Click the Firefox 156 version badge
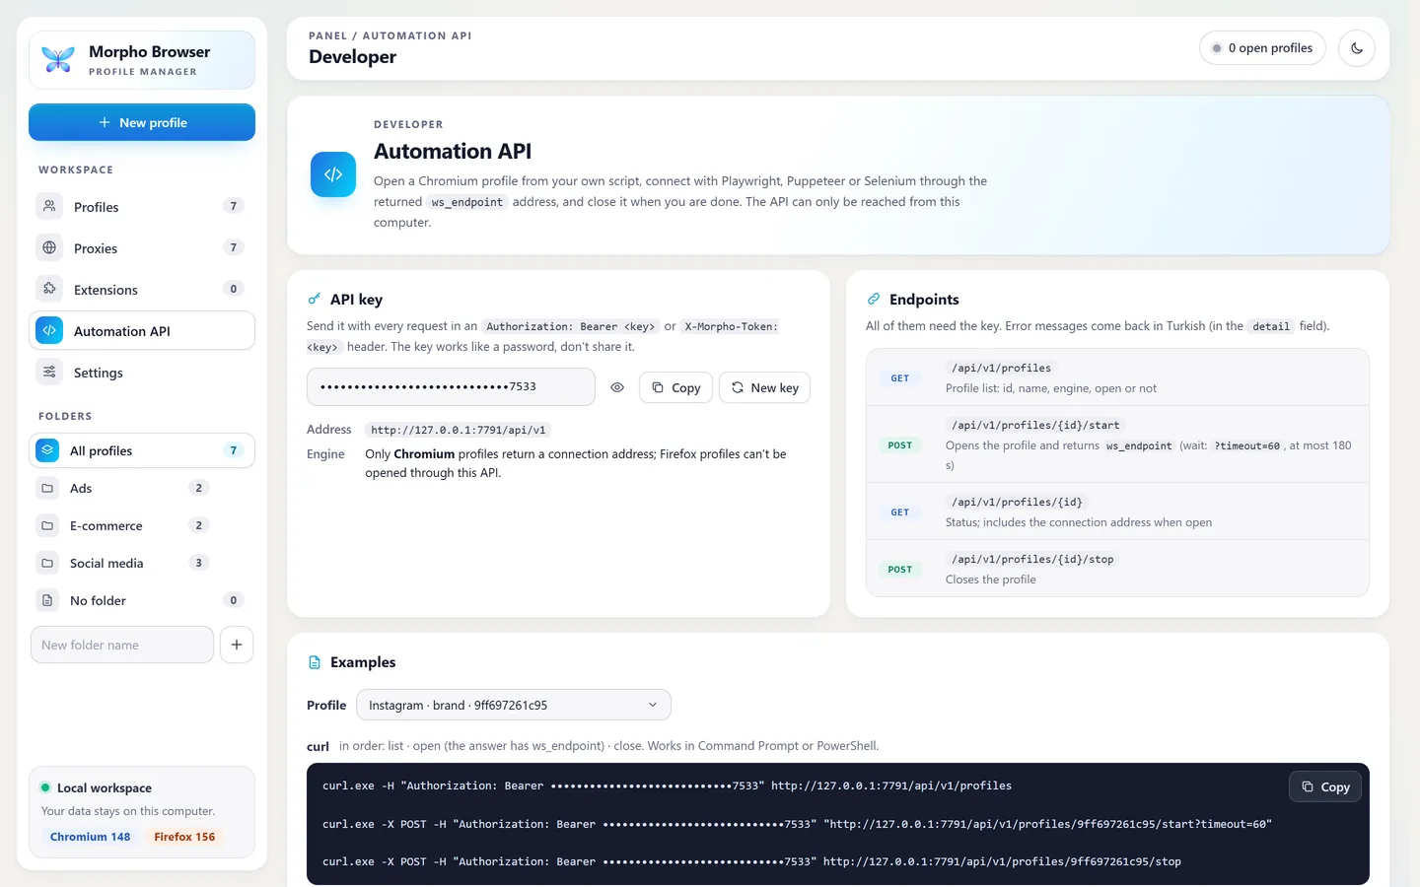 click(x=184, y=837)
